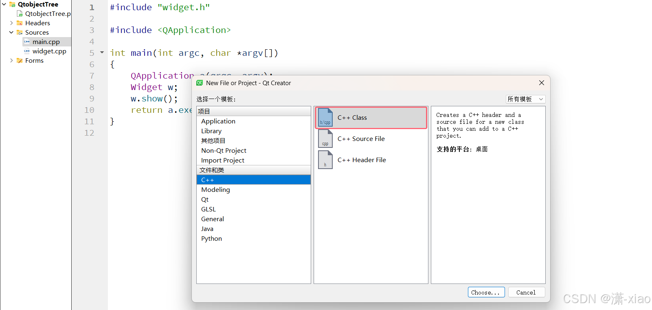Click the #include "widget.h" code line
Image resolution: width=652 pixels, height=310 pixels.
(160, 7)
